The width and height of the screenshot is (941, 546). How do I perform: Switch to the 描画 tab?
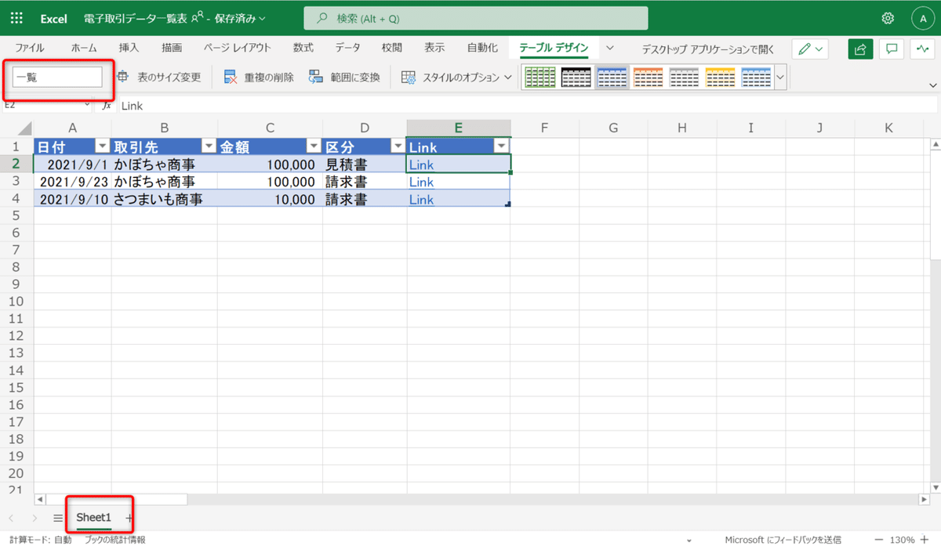click(x=172, y=48)
